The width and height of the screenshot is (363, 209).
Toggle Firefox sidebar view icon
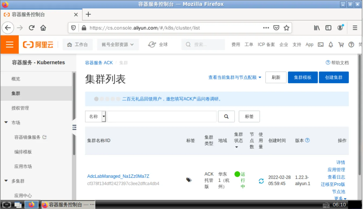click(x=328, y=28)
